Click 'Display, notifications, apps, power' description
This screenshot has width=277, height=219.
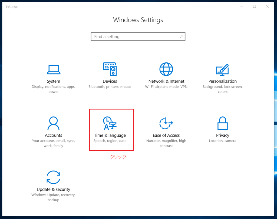pyautogui.click(x=54, y=89)
